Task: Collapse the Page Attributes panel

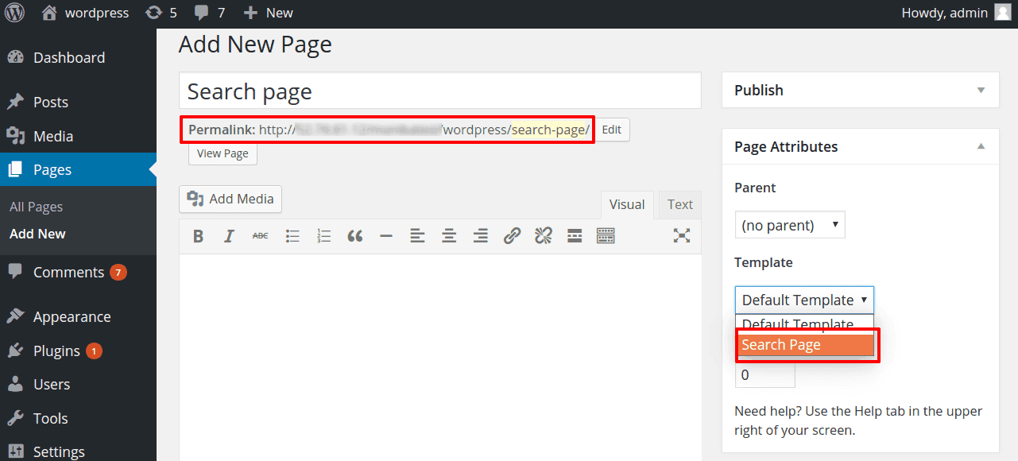Action: point(981,147)
